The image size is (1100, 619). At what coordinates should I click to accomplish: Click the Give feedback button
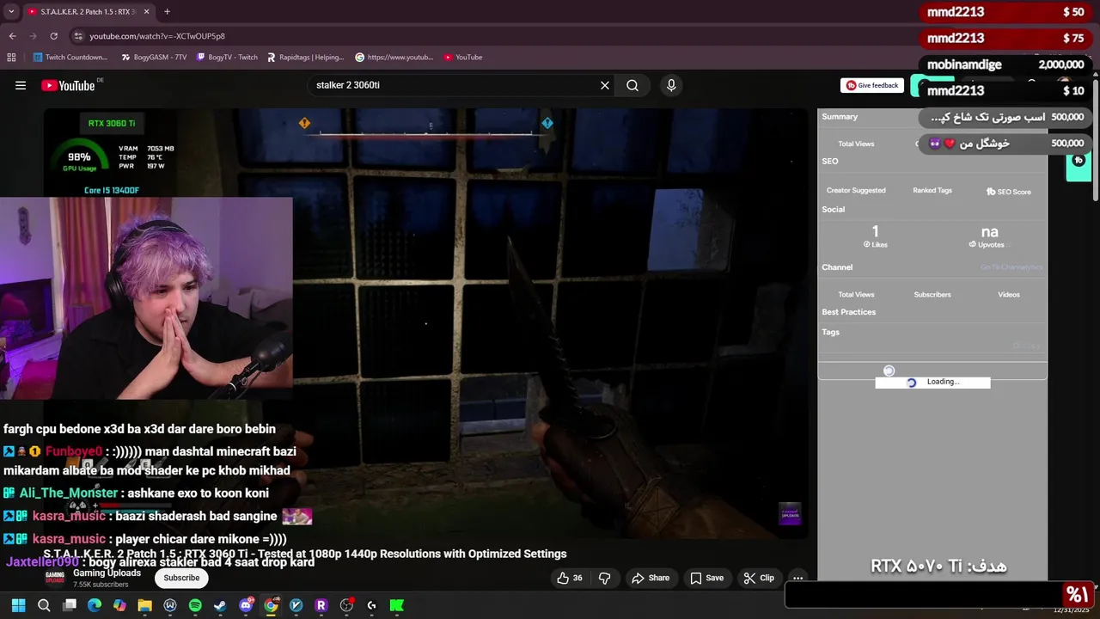pyautogui.click(x=872, y=85)
